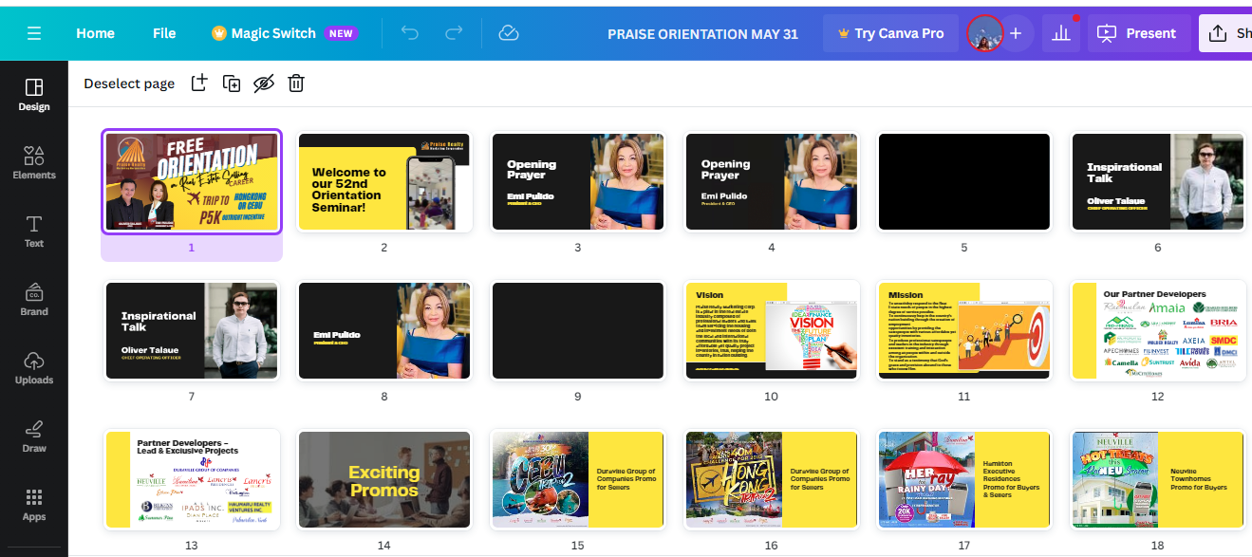Viewport: 1252px width, 557px height.
Task: Select page 11 Mission slide thumbnail
Action: click(963, 330)
